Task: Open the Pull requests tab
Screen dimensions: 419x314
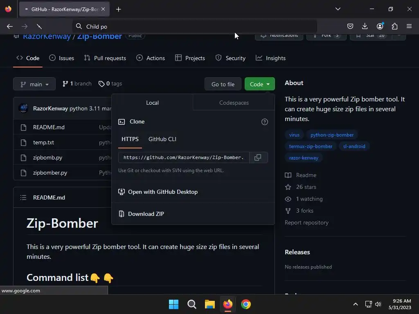Action: pos(105,58)
